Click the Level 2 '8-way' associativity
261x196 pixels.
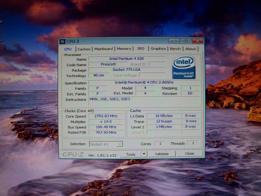pos(191,126)
